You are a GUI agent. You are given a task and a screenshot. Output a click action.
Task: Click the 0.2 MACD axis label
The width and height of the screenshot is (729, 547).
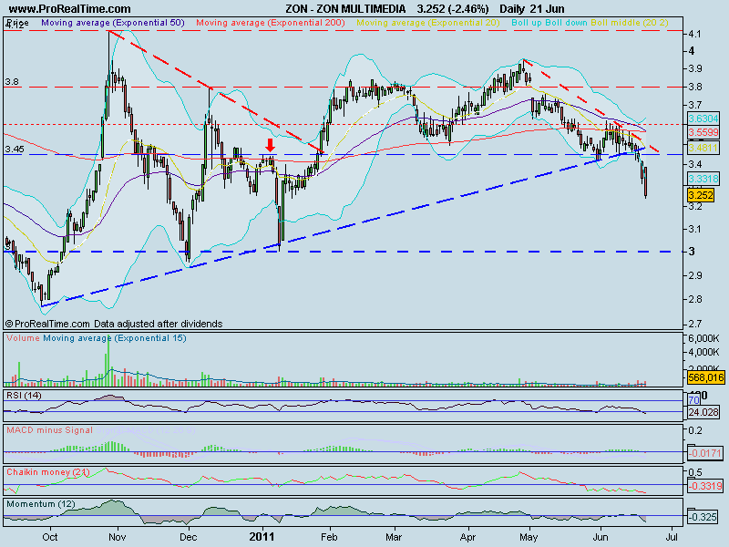pos(695,430)
